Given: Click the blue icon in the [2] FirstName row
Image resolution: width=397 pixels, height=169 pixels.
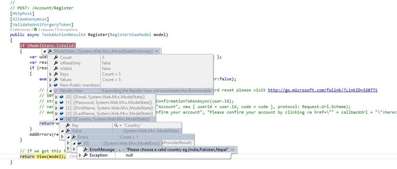Looking at the screenshot, I should pyautogui.click(x=62, y=108).
